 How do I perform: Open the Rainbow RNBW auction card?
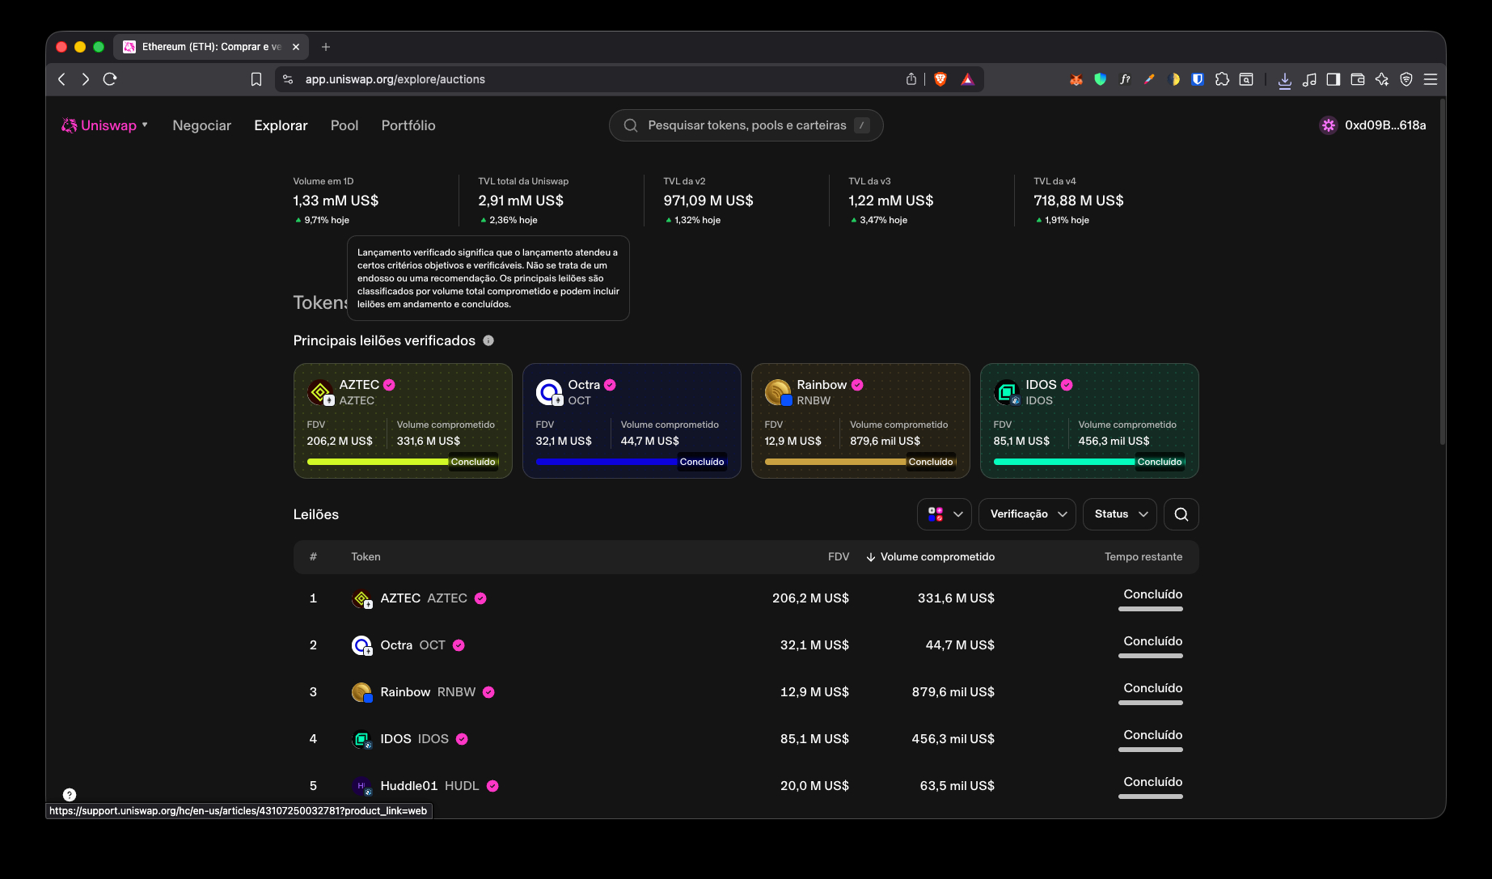860,420
